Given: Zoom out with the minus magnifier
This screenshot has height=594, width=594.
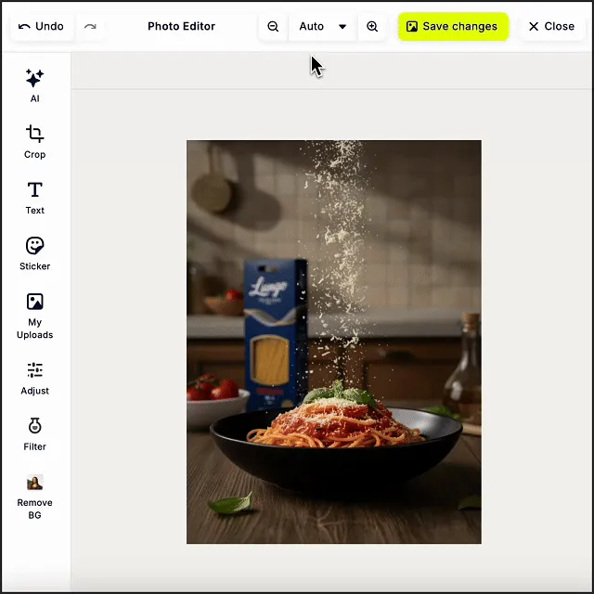Looking at the screenshot, I should tap(273, 27).
